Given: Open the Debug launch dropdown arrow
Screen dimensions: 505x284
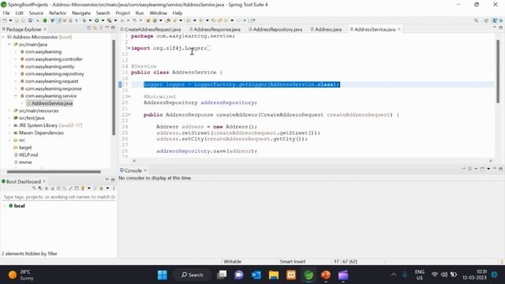Looking at the screenshot, I should [90, 21].
